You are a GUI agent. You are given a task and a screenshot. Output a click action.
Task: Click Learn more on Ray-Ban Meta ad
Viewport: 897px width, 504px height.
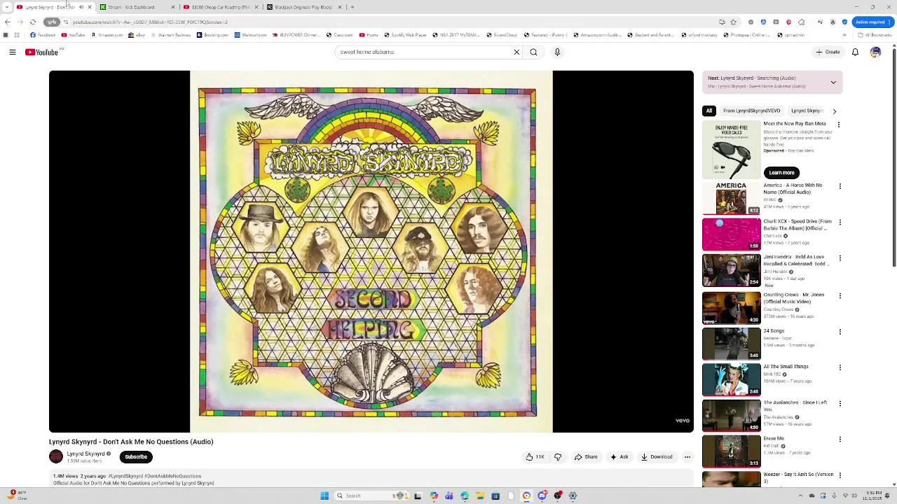[781, 173]
